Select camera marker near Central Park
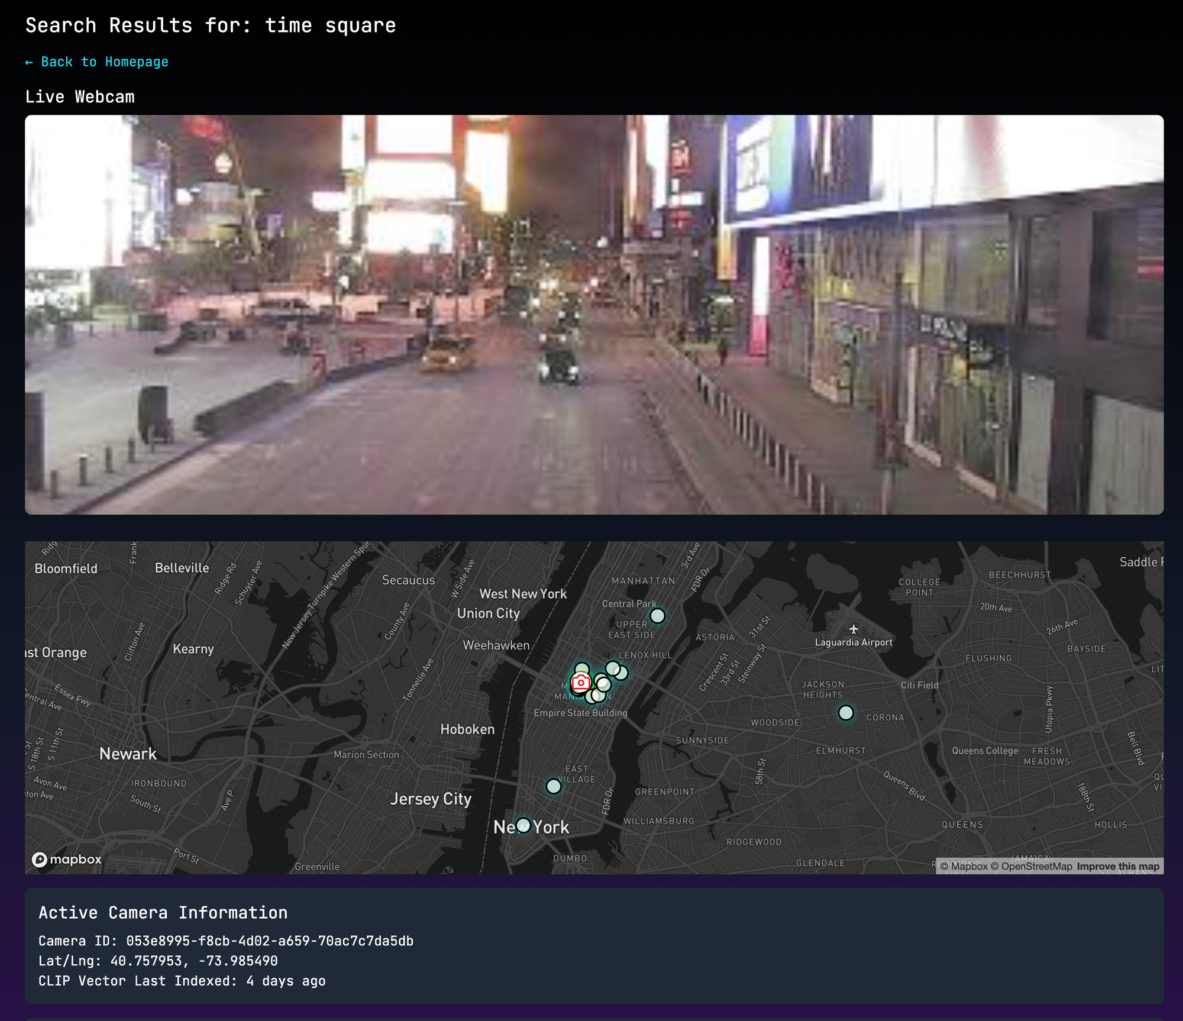 tap(657, 616)
